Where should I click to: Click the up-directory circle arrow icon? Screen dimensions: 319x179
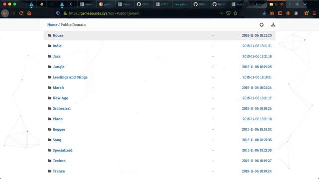(x=262, y=25)
